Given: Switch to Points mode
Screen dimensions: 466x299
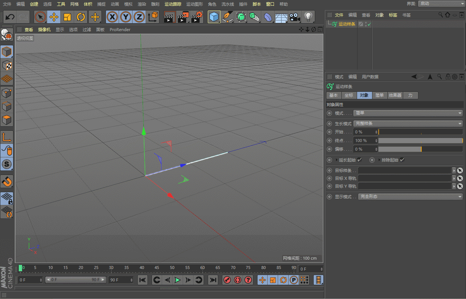Looking at the screenshot, I should (7, 93).
